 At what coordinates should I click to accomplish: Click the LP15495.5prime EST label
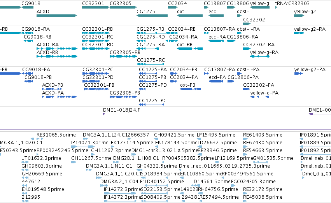(x=216, y=135)
